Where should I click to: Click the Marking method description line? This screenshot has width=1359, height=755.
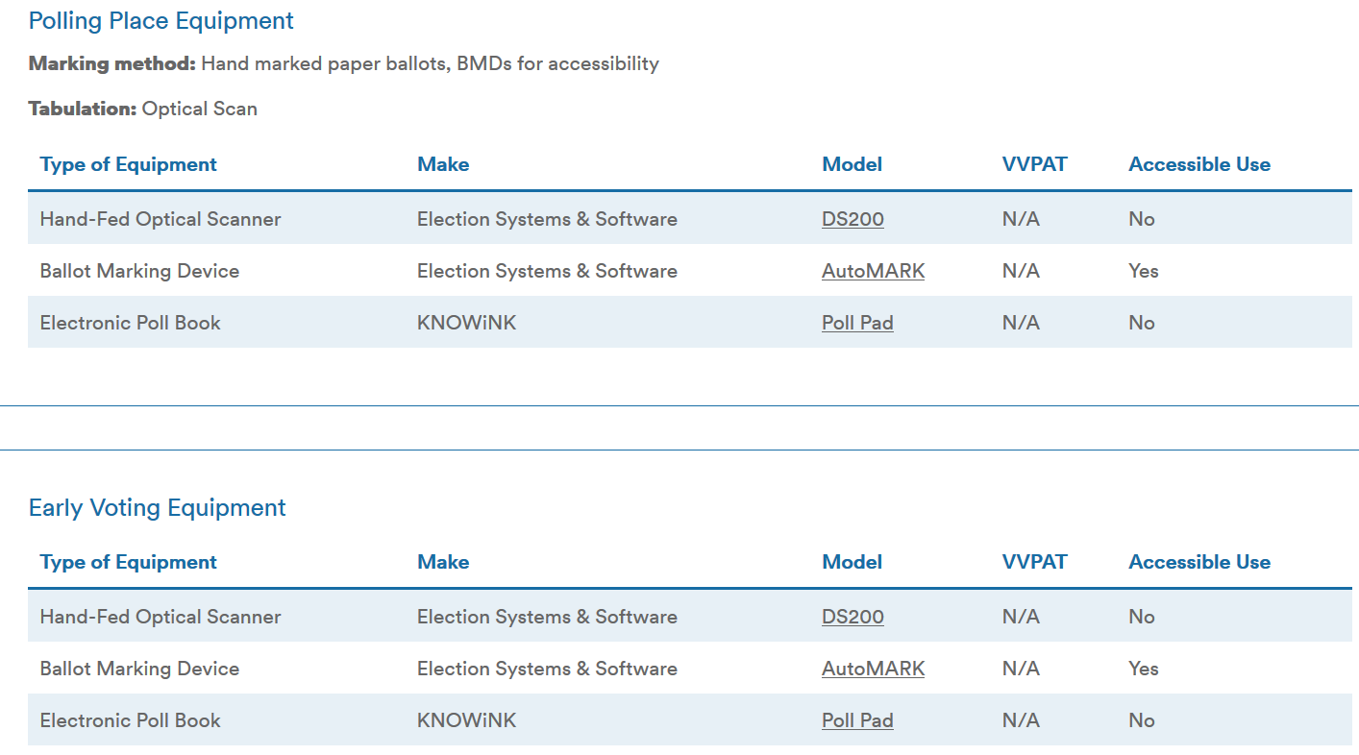point(344,64)
